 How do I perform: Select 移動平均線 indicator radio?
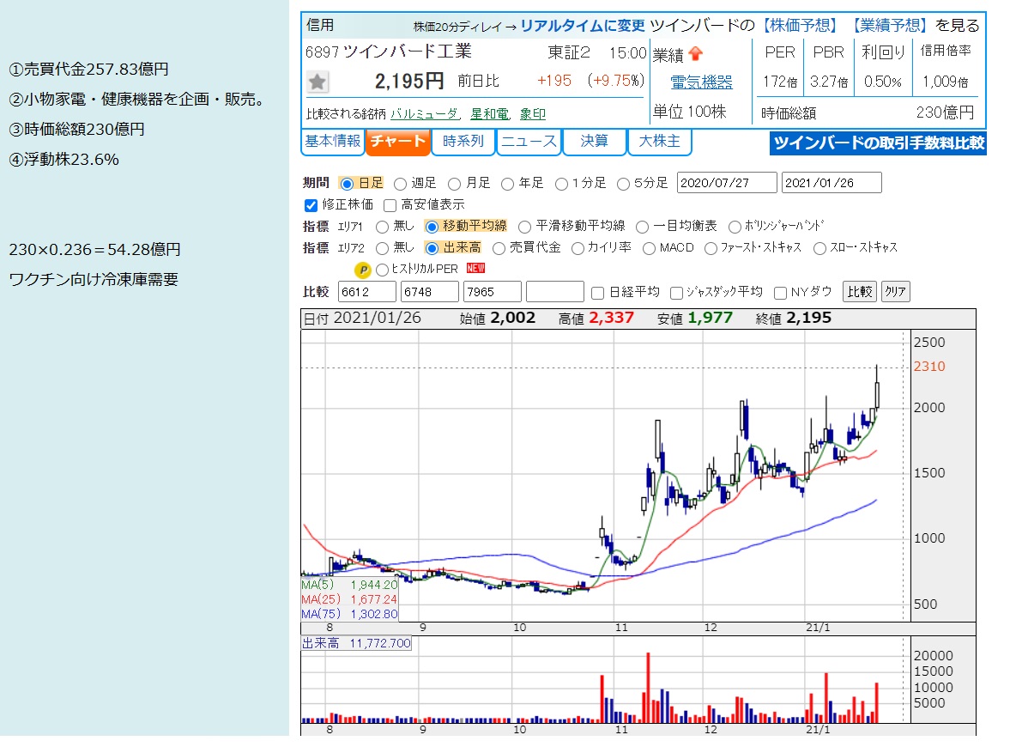tap(432, 227)
